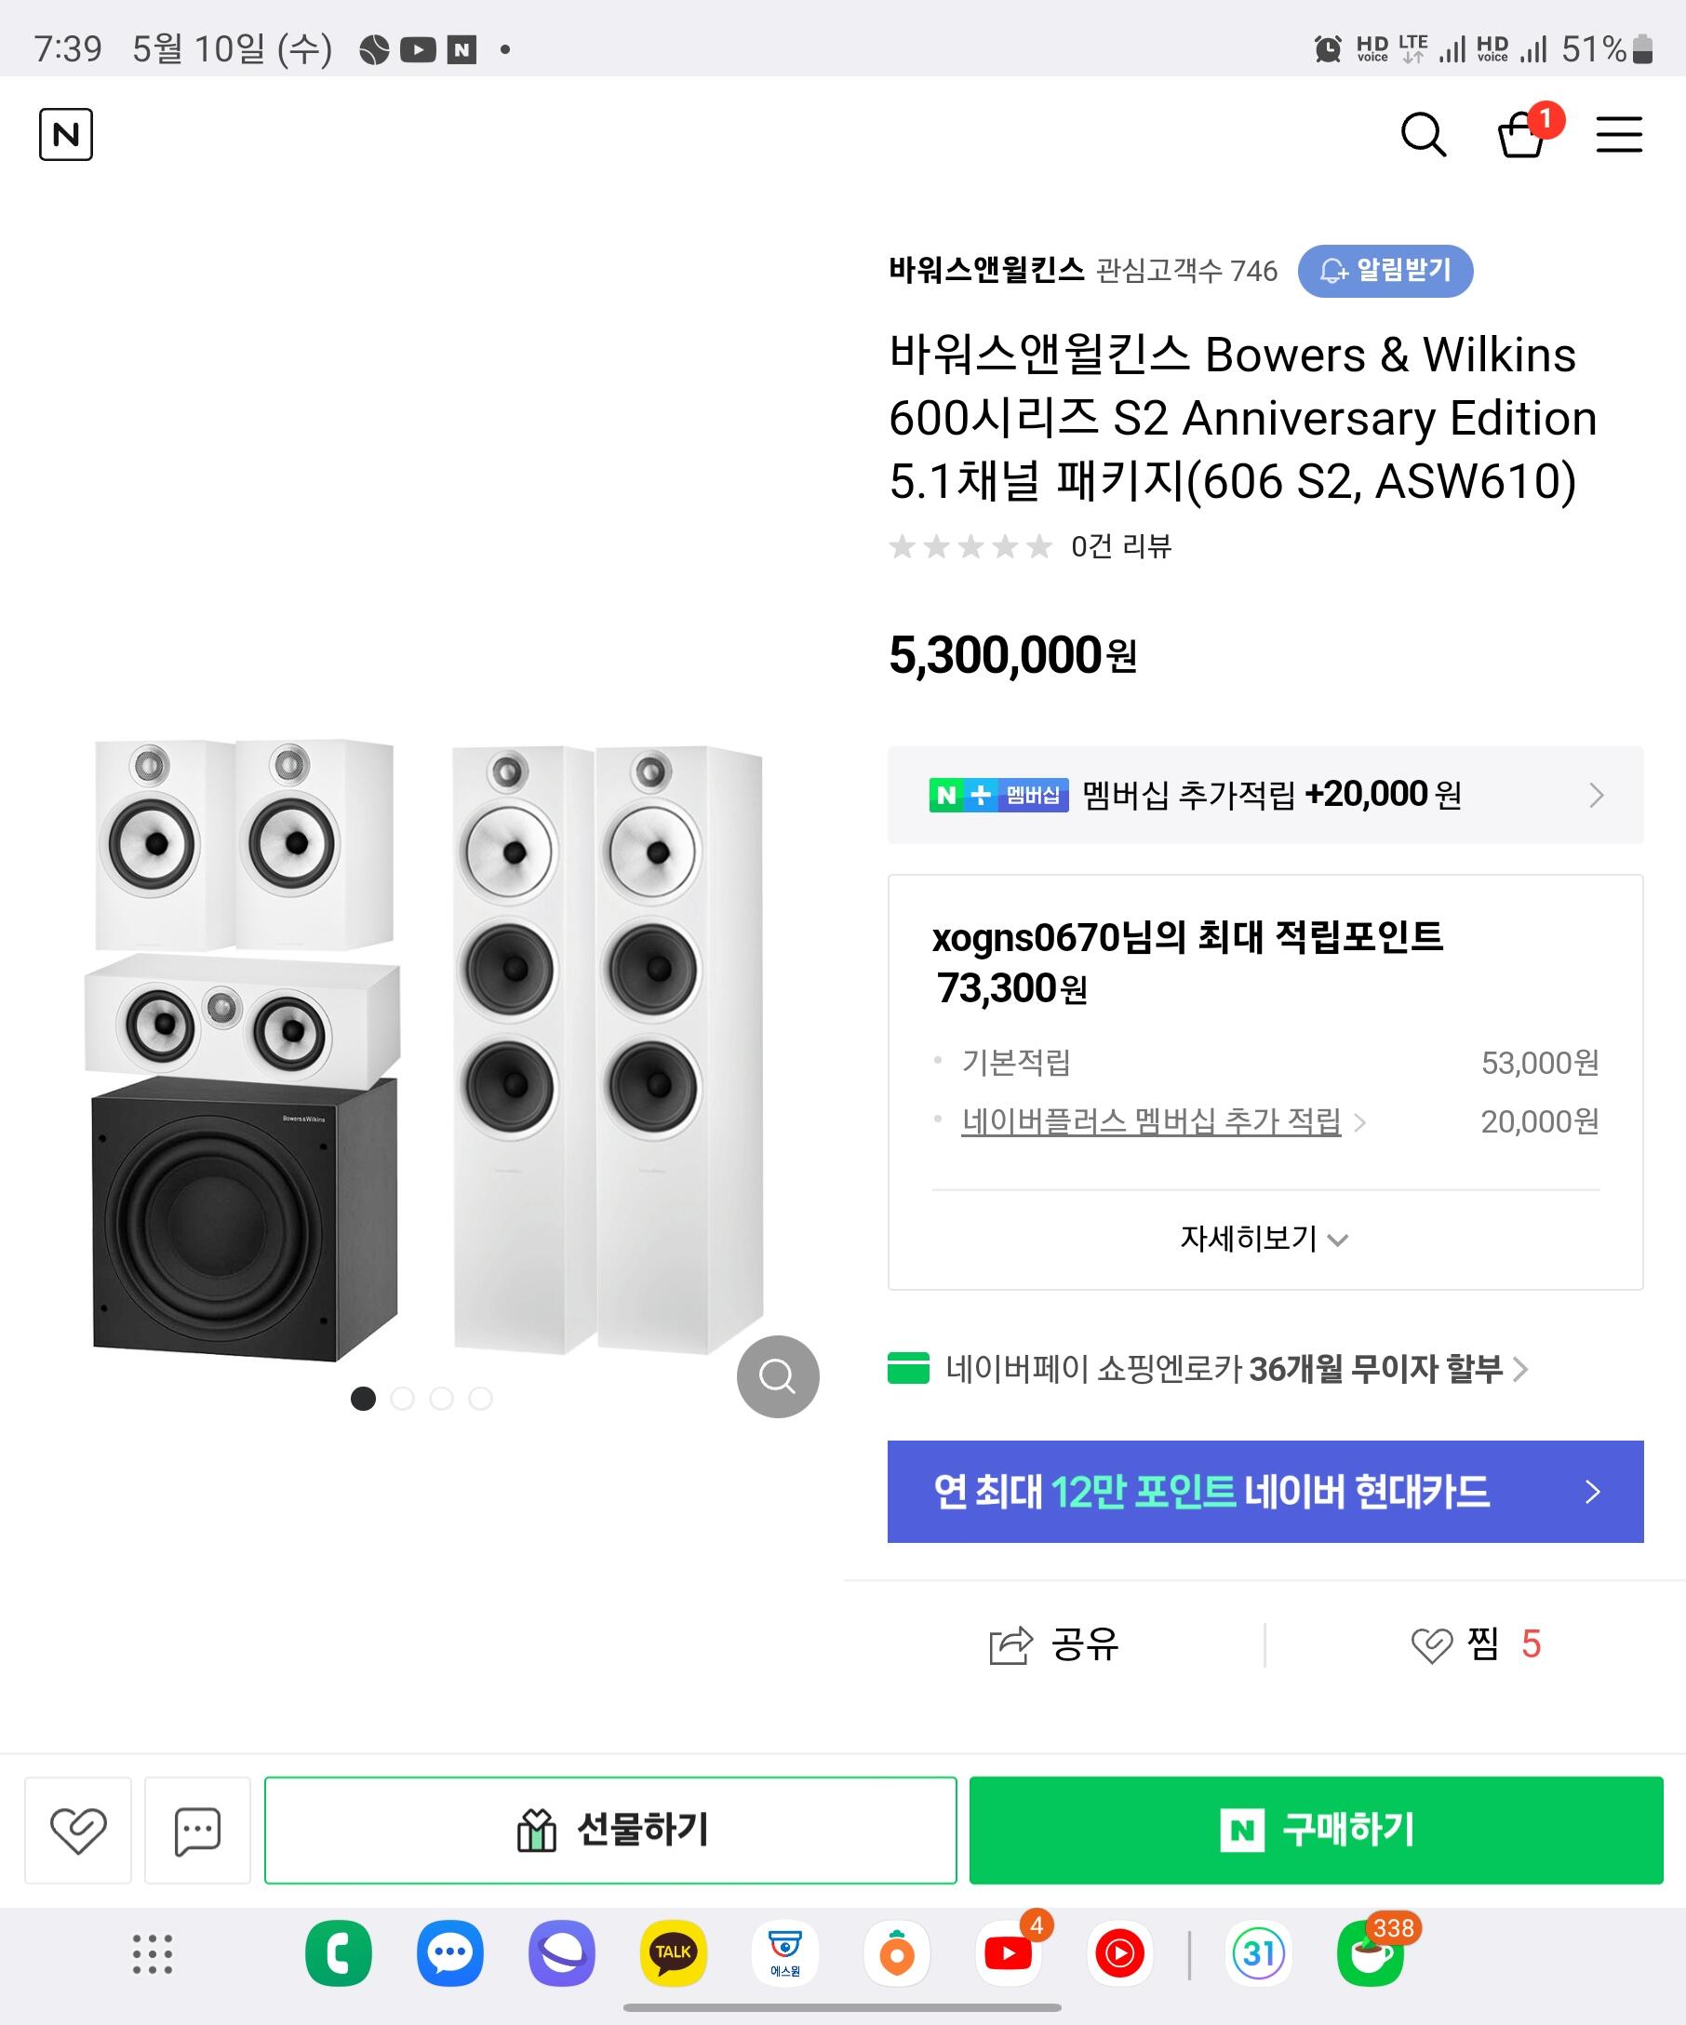Tap the 네이버 현대카드 banner
The image size is (1686, 2025).
1264,1492
